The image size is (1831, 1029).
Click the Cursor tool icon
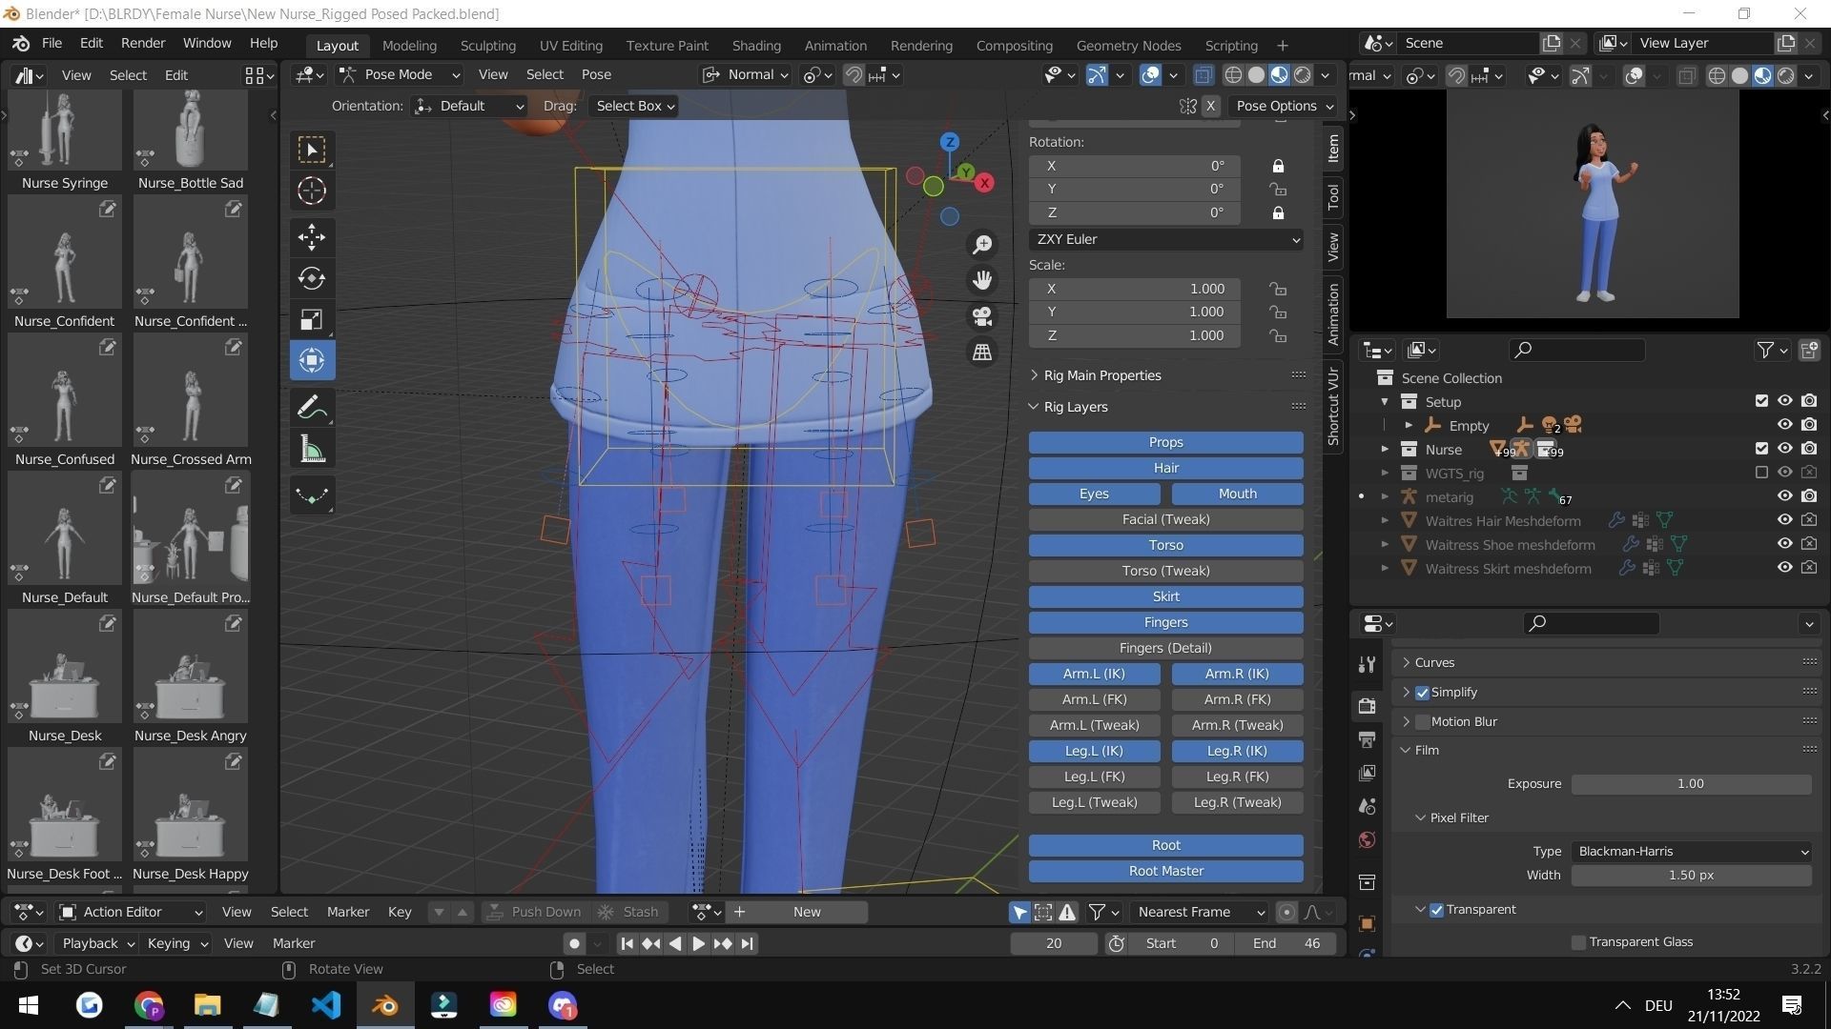(312, 191)
